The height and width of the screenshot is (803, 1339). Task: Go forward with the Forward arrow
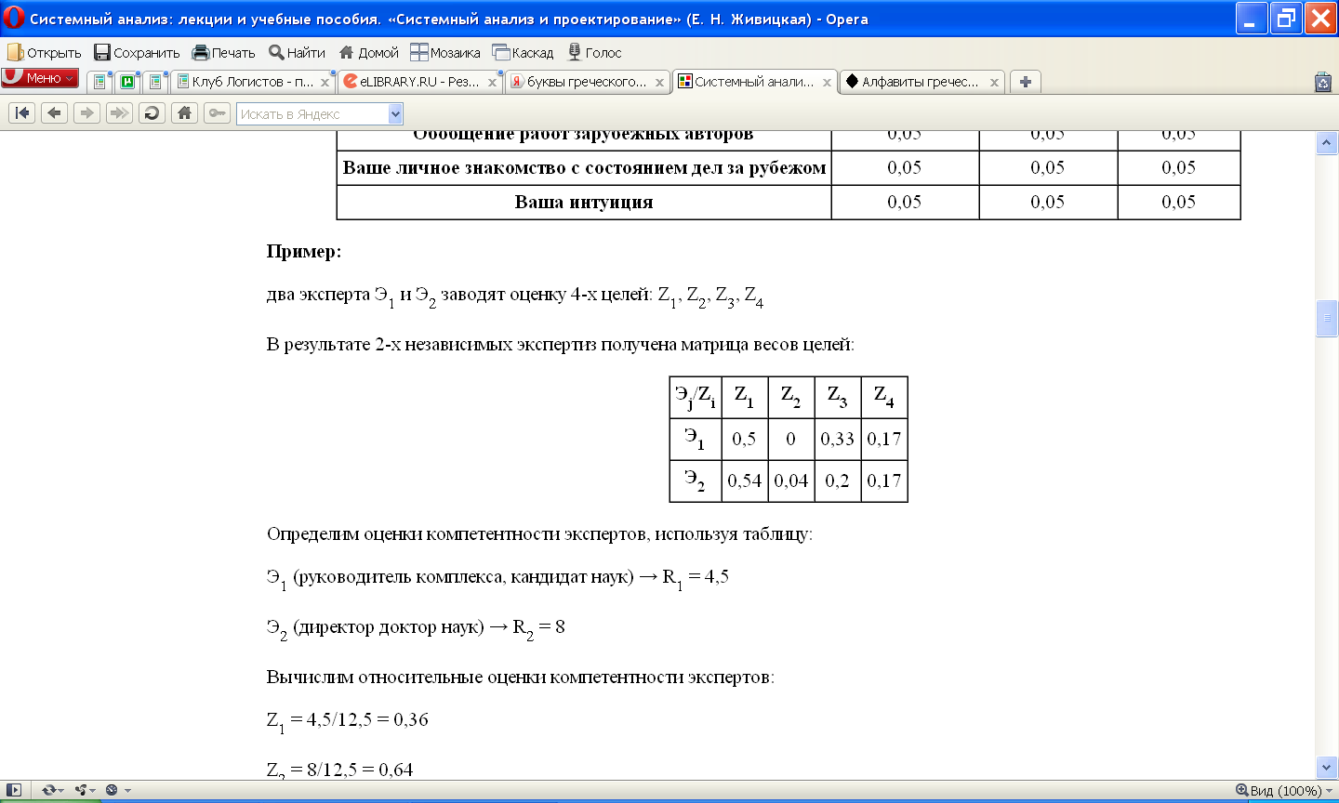coord(86,113)
